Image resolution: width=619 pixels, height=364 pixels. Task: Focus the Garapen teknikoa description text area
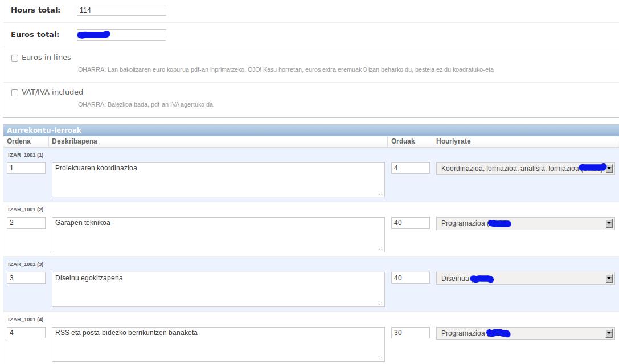[x=218, y=234]
